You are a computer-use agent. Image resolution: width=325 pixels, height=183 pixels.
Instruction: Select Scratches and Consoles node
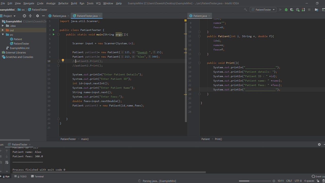[x=17, y=57]
